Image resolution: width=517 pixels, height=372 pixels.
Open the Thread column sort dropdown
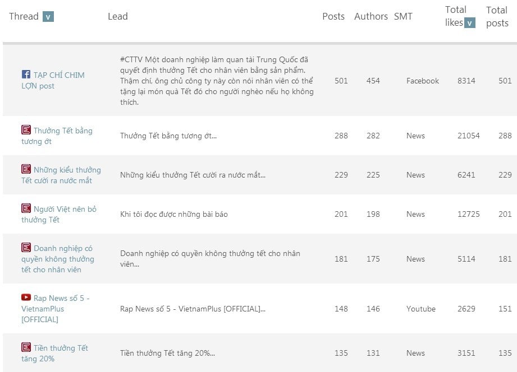[48, 16]
